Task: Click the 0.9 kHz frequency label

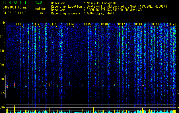Action: pyautogui.click(x=2, y=65)
